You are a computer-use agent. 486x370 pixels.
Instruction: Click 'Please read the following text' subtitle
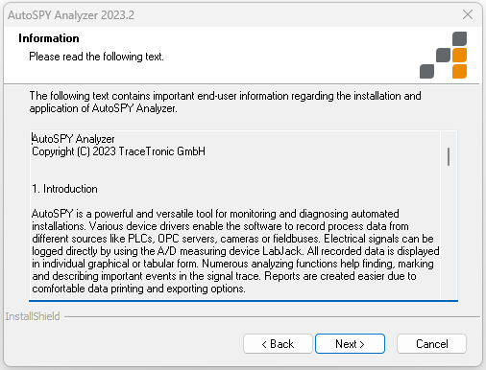[x=96, y=57]
